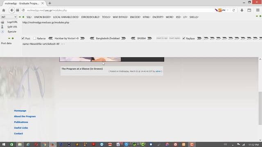
Task: Click the right arrow after Bangladesh Zindabad
Action: pyautogui.click(x=123, y=38)
